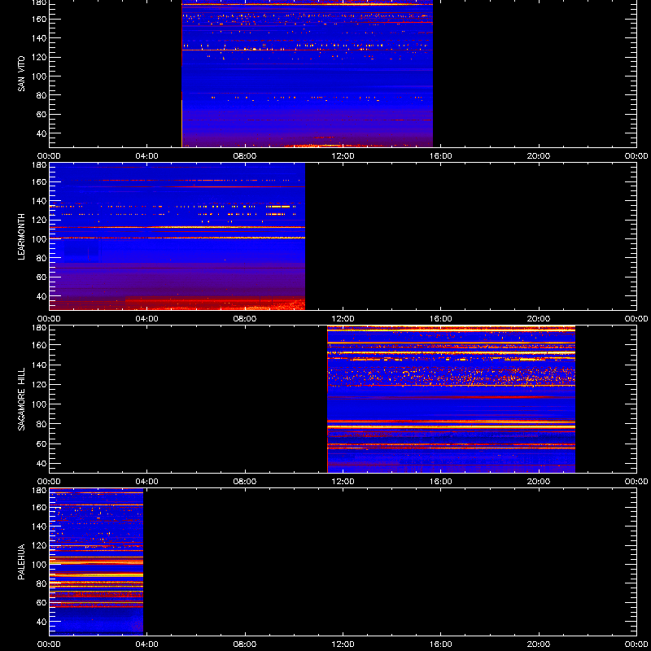Click the 12:00 time label under Sagamore Hill panel
The image size is (651, 651).
click(x=343, y=482)
